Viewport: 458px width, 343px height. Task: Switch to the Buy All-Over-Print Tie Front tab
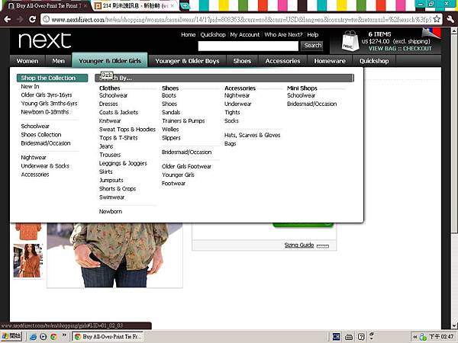click(47, 5)
